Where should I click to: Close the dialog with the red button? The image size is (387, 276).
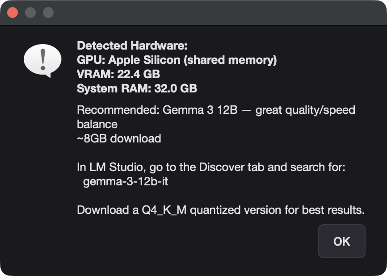tap(13, 13)
